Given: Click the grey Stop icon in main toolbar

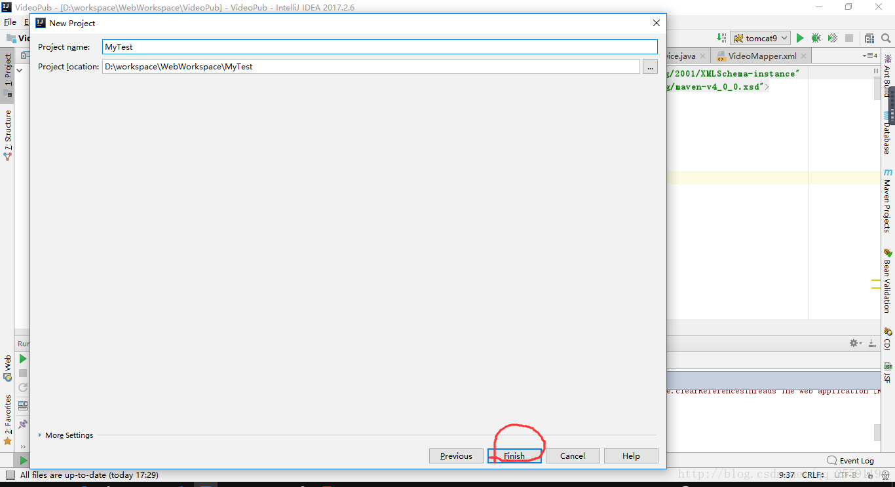Looking at the screenshot, I should (x=849, y=39).
